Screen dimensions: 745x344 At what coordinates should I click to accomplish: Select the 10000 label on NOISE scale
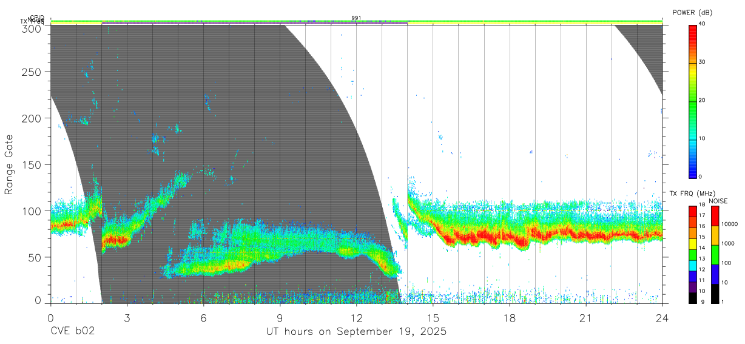tap(729, 224)
